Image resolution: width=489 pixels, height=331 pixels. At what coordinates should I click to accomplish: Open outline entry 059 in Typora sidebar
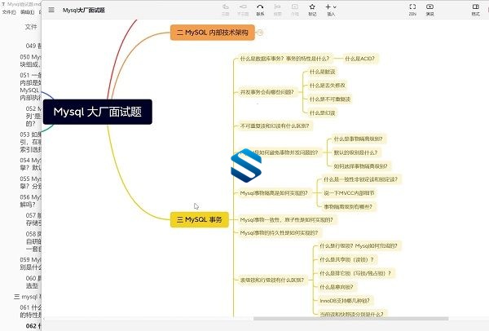tap(30, 263)
